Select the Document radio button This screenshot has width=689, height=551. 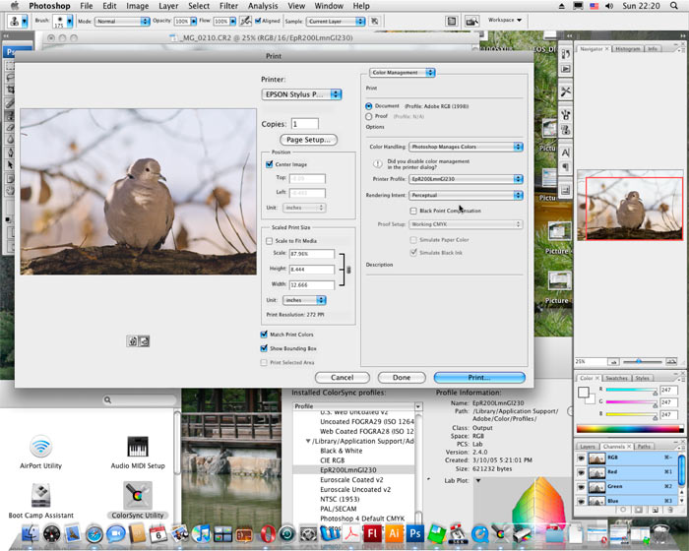tap(369, 106)
